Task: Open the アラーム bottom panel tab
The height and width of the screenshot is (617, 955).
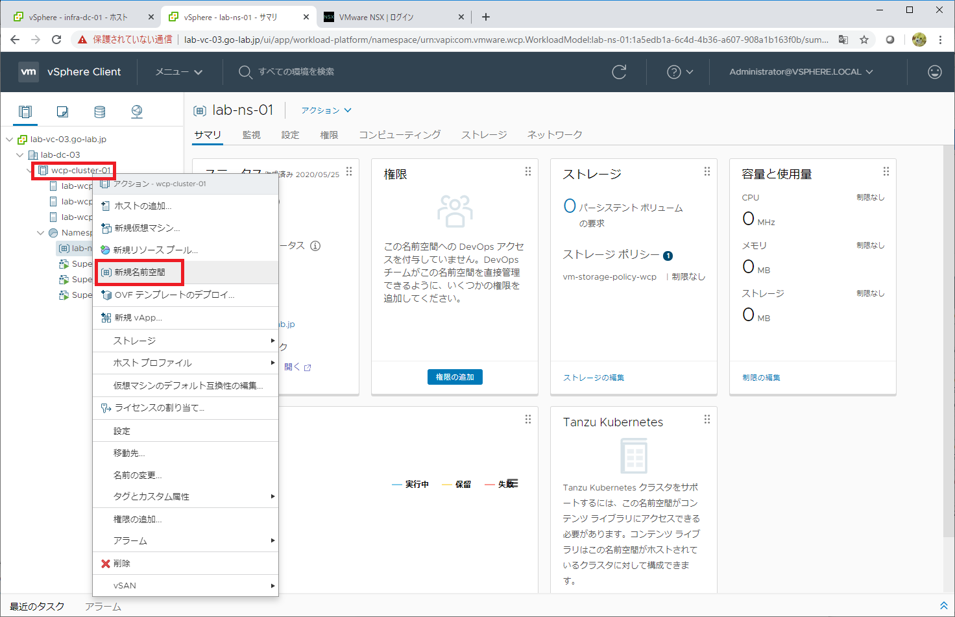Action: click(103, 607)
